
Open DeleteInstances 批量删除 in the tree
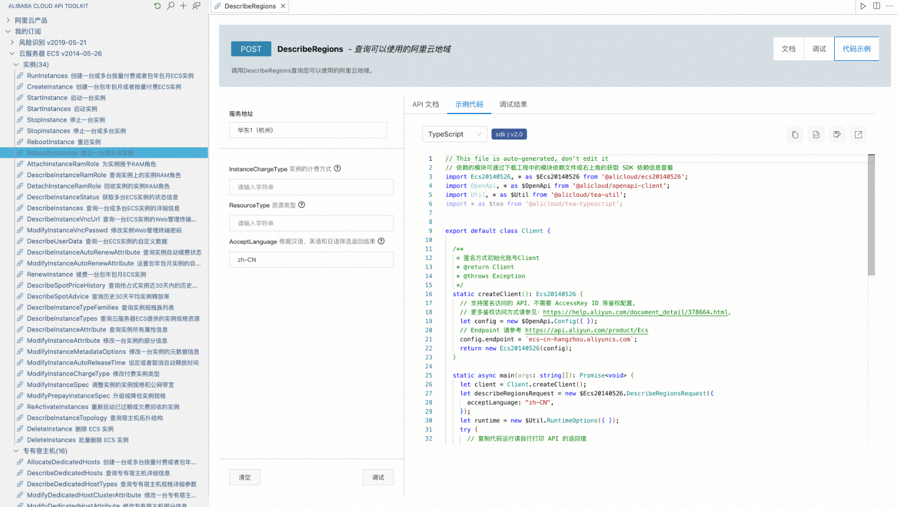point(77,440)
